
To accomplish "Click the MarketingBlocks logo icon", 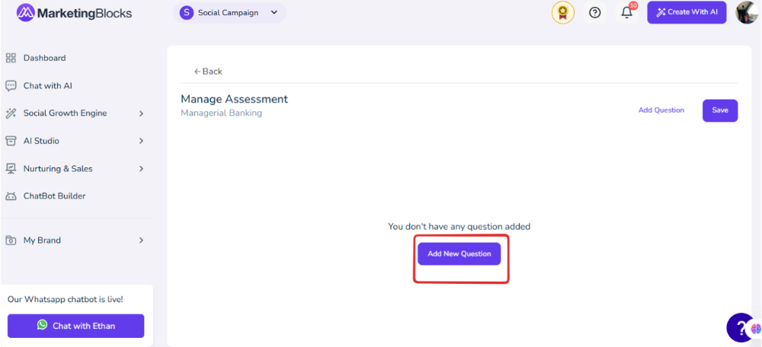I will (25, 13).
